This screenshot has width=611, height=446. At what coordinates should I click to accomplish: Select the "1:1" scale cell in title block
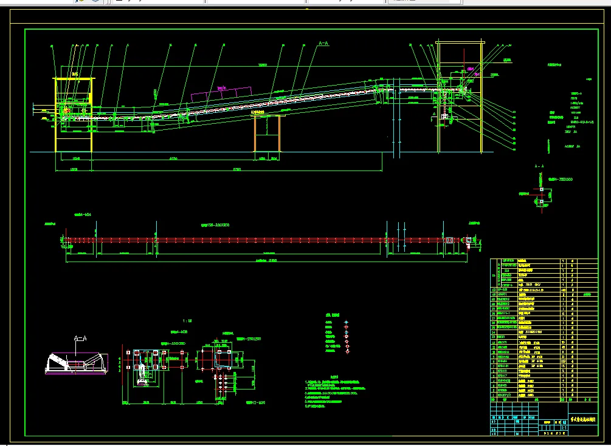click(564, 427)
